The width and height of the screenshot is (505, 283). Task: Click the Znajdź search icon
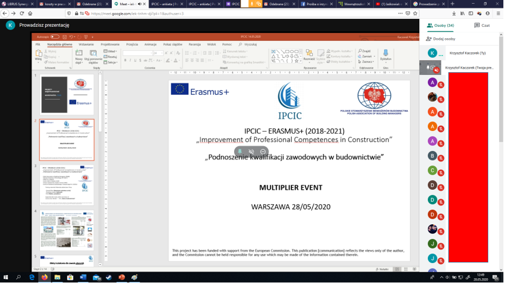360,51
